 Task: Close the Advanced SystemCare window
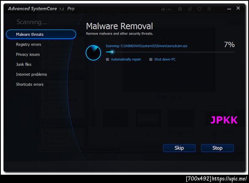[x=238, y=8]
